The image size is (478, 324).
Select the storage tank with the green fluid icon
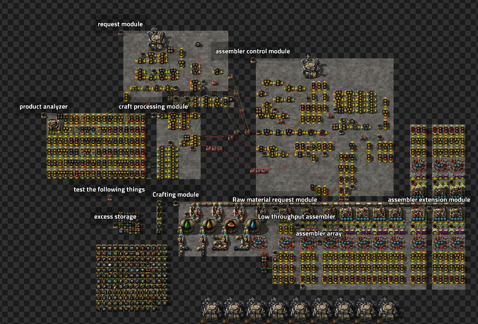(187, 225)
